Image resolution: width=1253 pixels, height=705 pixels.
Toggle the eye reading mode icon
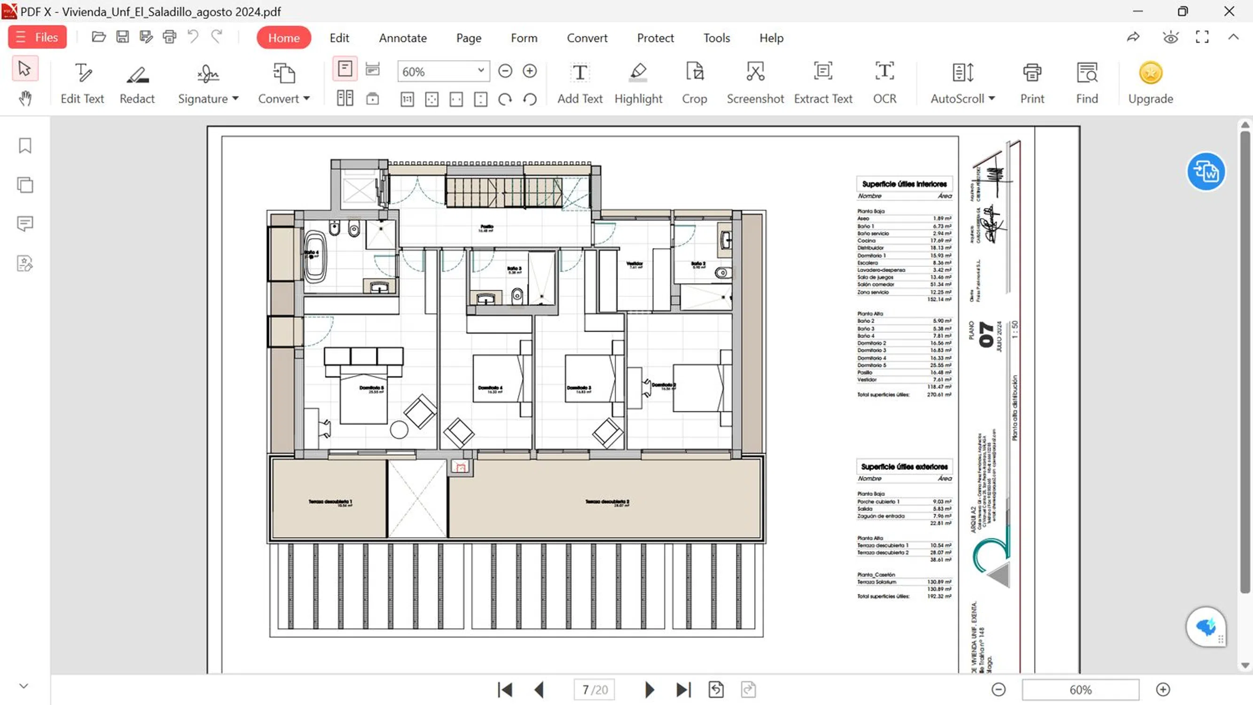[x=1170, y=38]
